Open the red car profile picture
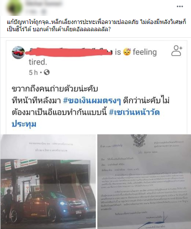The height and width of the screenshot is (229, 191). pos(18,53)
